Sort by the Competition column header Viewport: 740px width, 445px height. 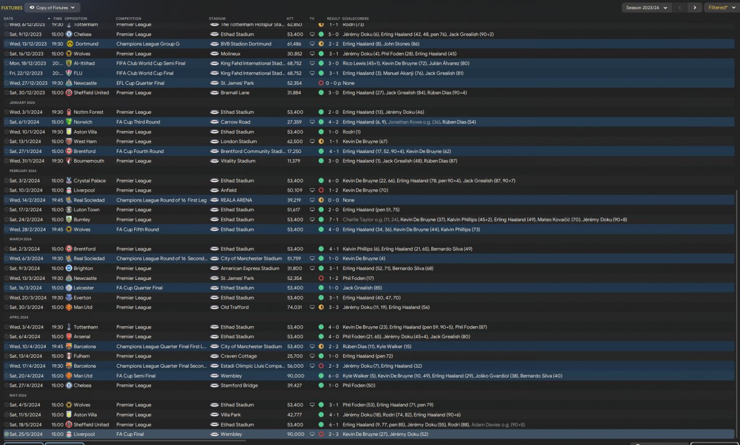pos(128,18)
